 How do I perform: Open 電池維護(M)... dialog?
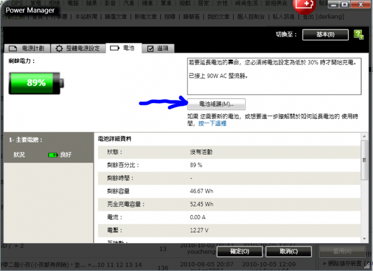[216, 104]
